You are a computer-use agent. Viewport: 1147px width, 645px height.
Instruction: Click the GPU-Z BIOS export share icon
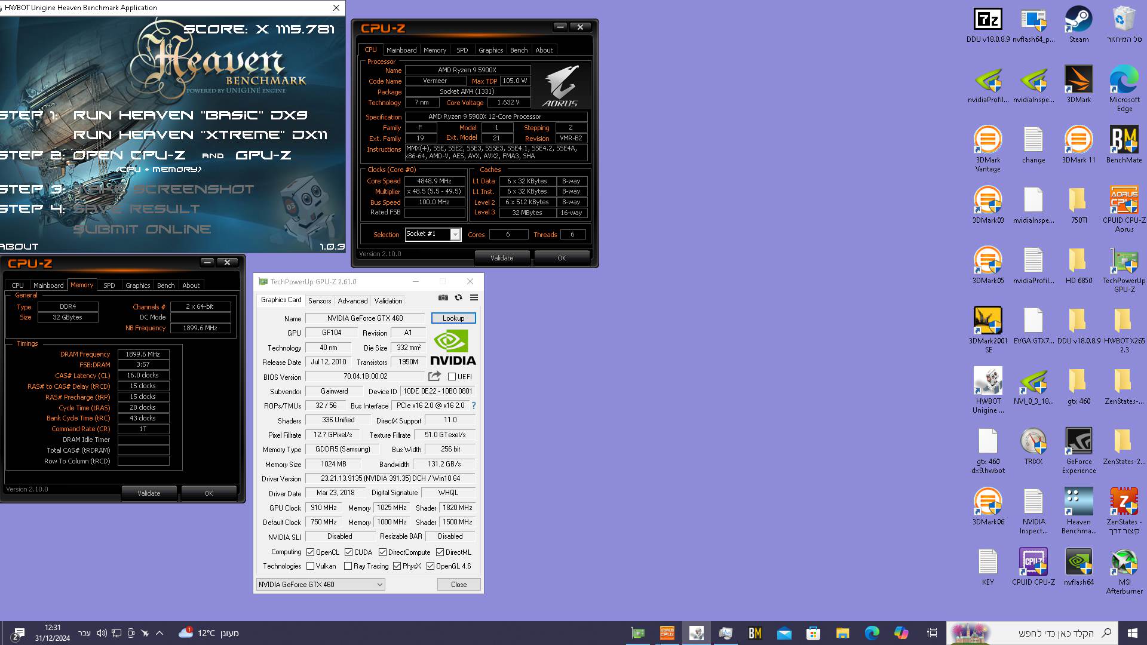coord(434,376)
